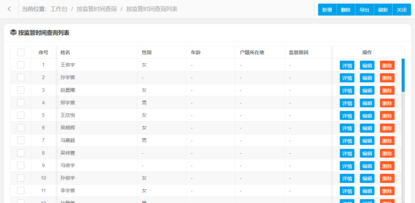
Task: Click 编辑 for 冯嘉颖 in row 7
Action: 367,141
